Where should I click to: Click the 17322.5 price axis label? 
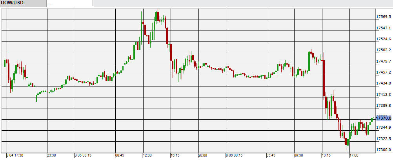pos(384,139)
